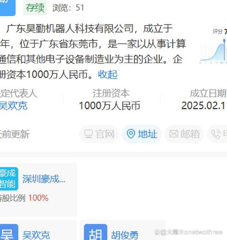227x240 pixels.
Task: Click the 100% shareholding ratio
Action: click(x=39, y=198)
